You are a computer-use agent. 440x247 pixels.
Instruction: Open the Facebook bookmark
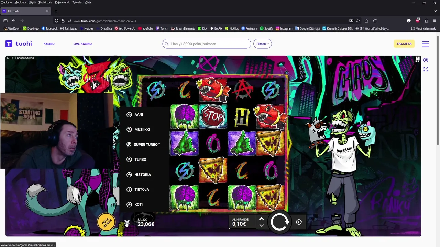(x=49, y=28)
